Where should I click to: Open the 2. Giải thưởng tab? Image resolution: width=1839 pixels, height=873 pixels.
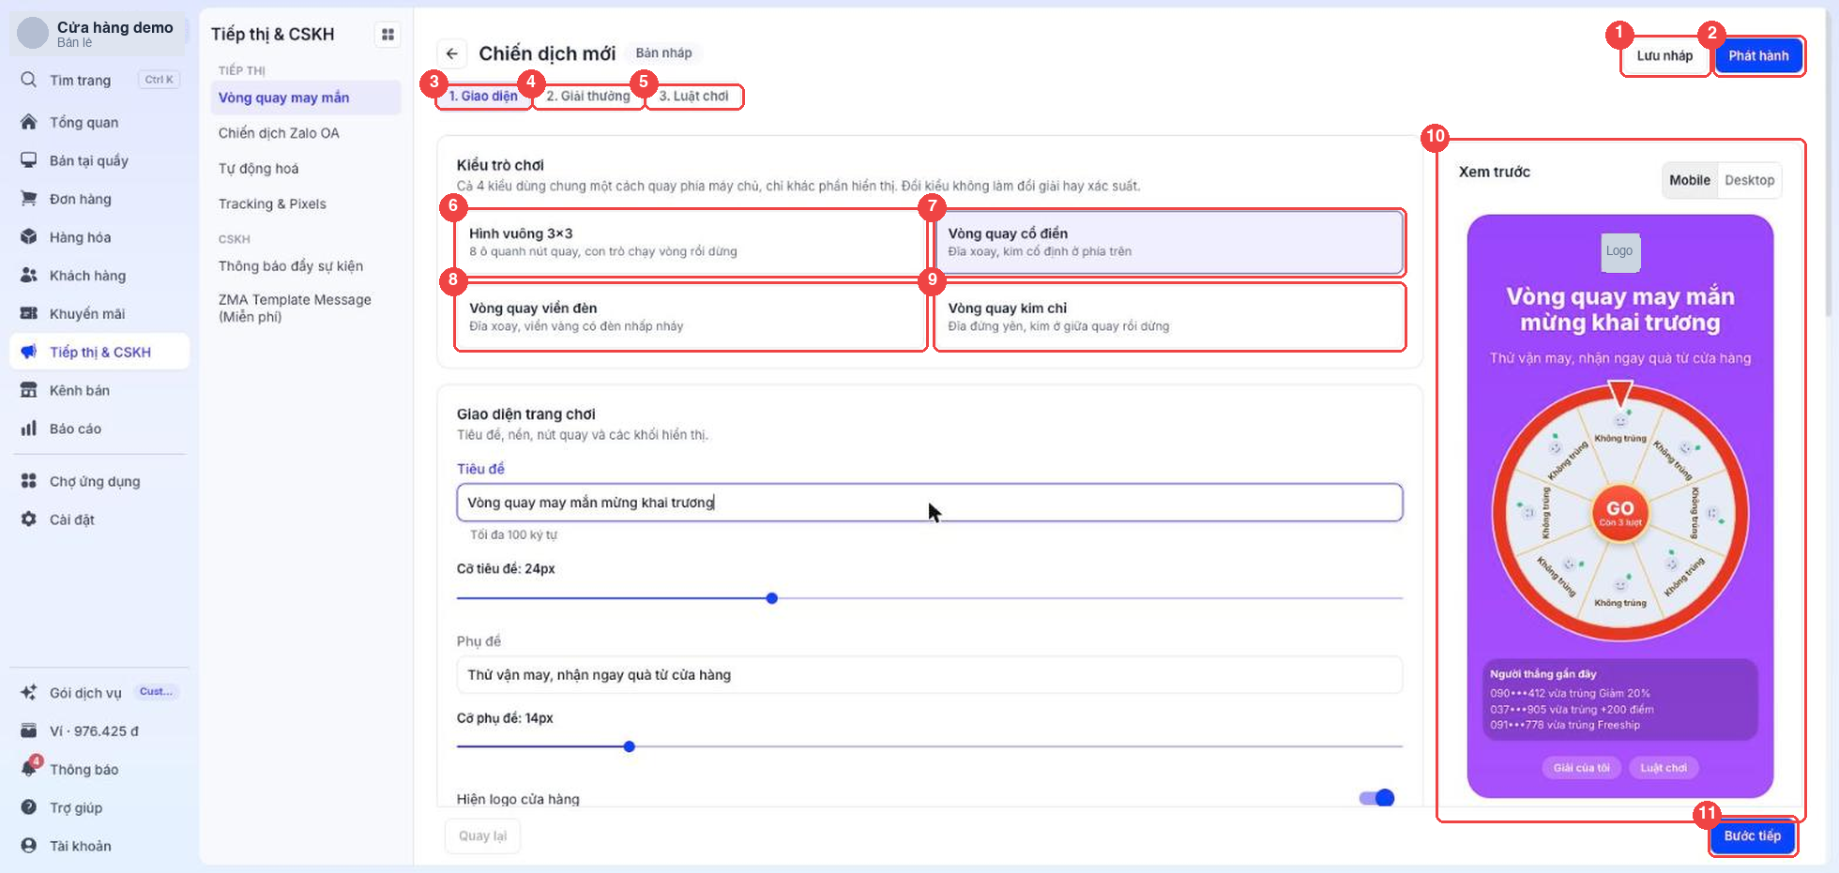[588, 96]
